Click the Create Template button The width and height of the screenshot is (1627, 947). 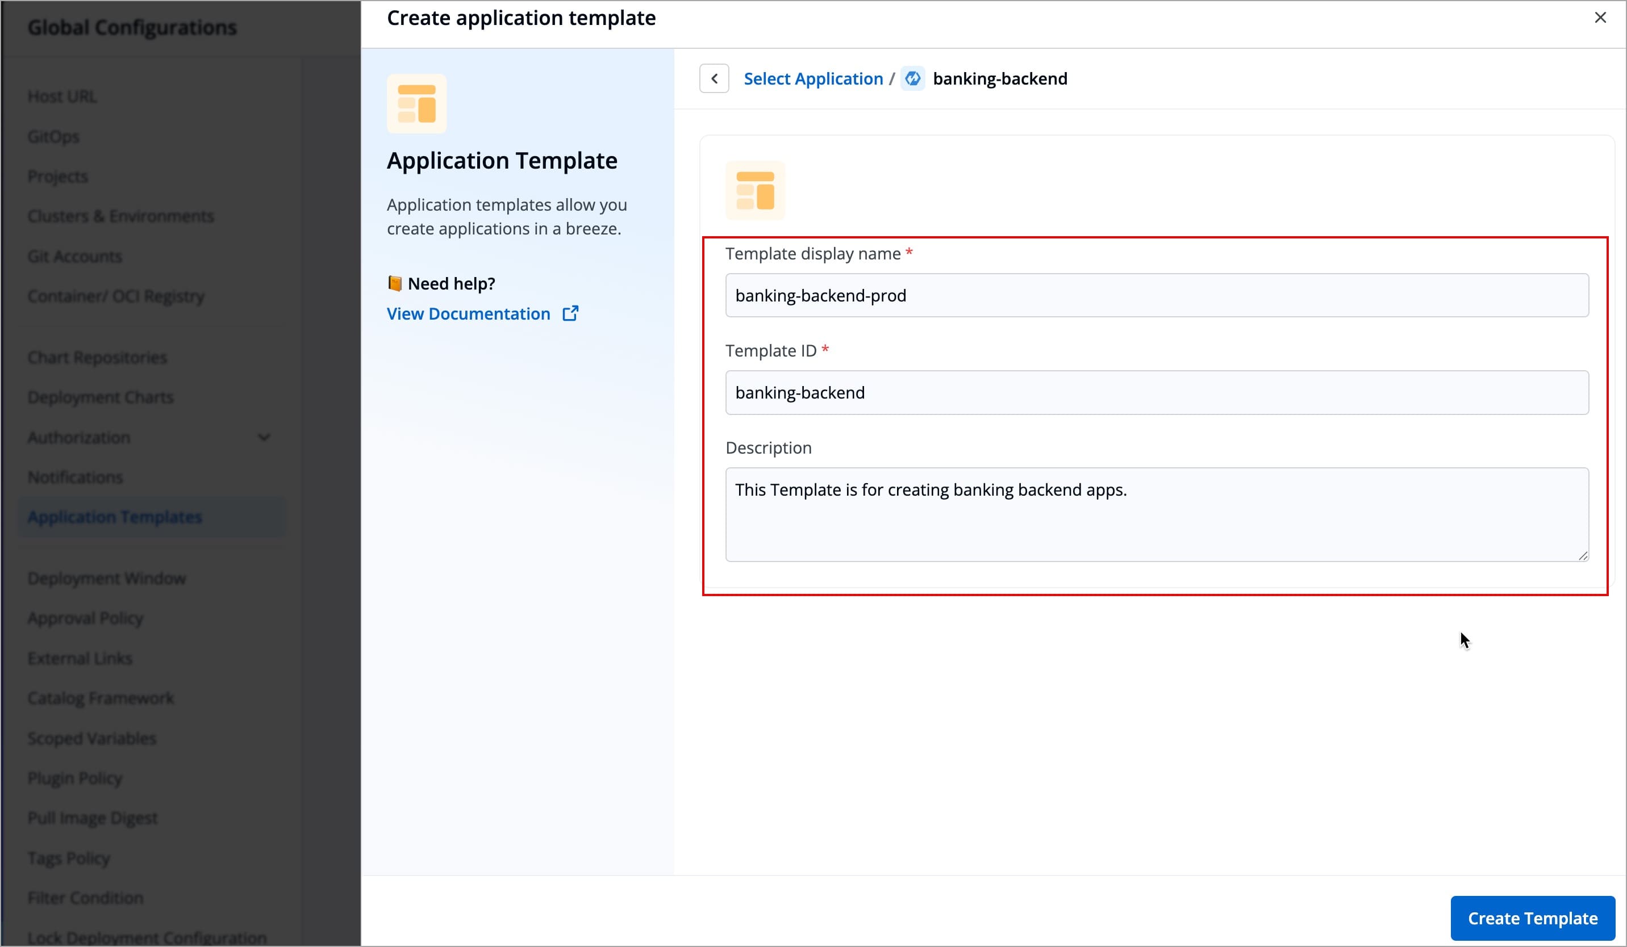pyautogui.click(x=1532, y=918)
